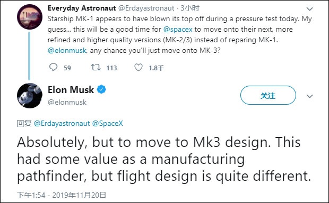Open the 3小时 tweet timestamp
329x203 pixels.
tap(190, 8)
